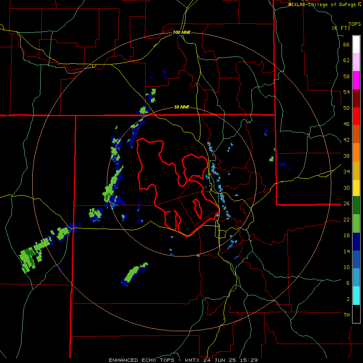The width and height of the screenshot is (363, 363).
Task: Pick the bright orange legend swatch
Action: [x=356, y=152]
